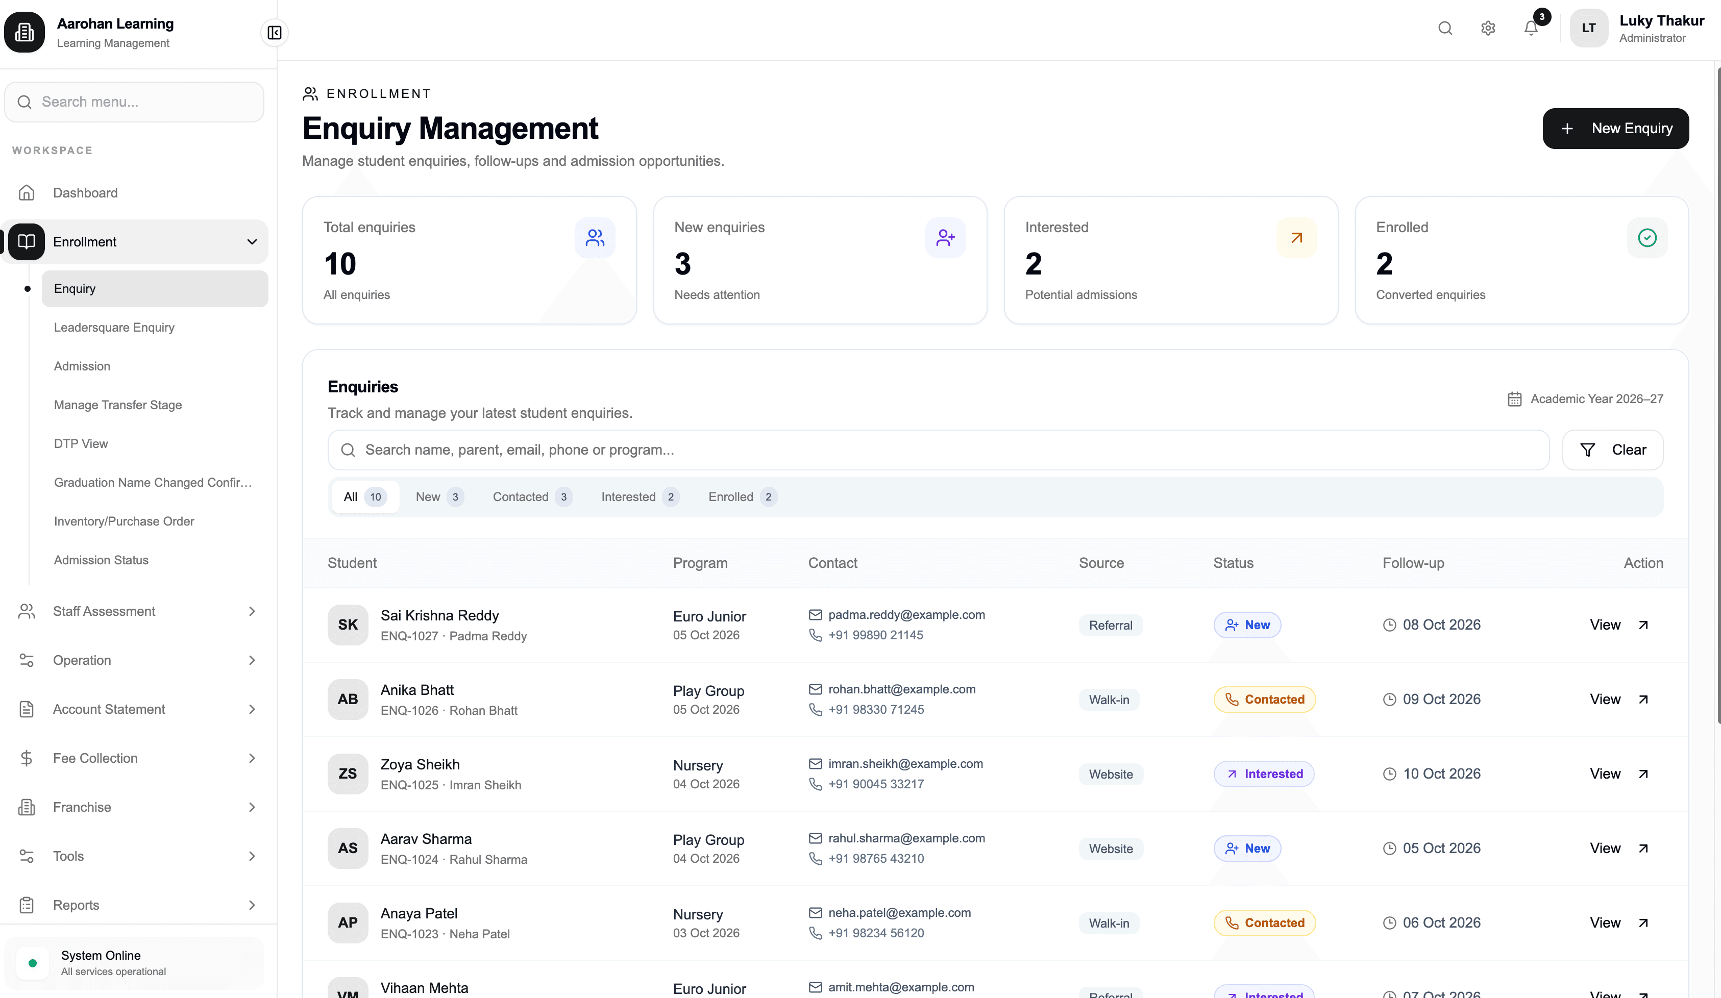Open the header search icon

pyautogui.click(x=1445, y=28)
